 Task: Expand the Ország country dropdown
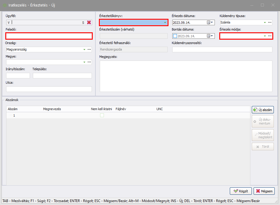point(84,50)
